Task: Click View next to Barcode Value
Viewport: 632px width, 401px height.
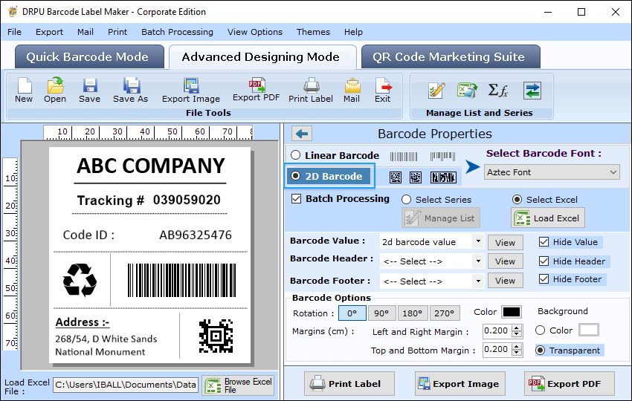Action: (506, 242)
